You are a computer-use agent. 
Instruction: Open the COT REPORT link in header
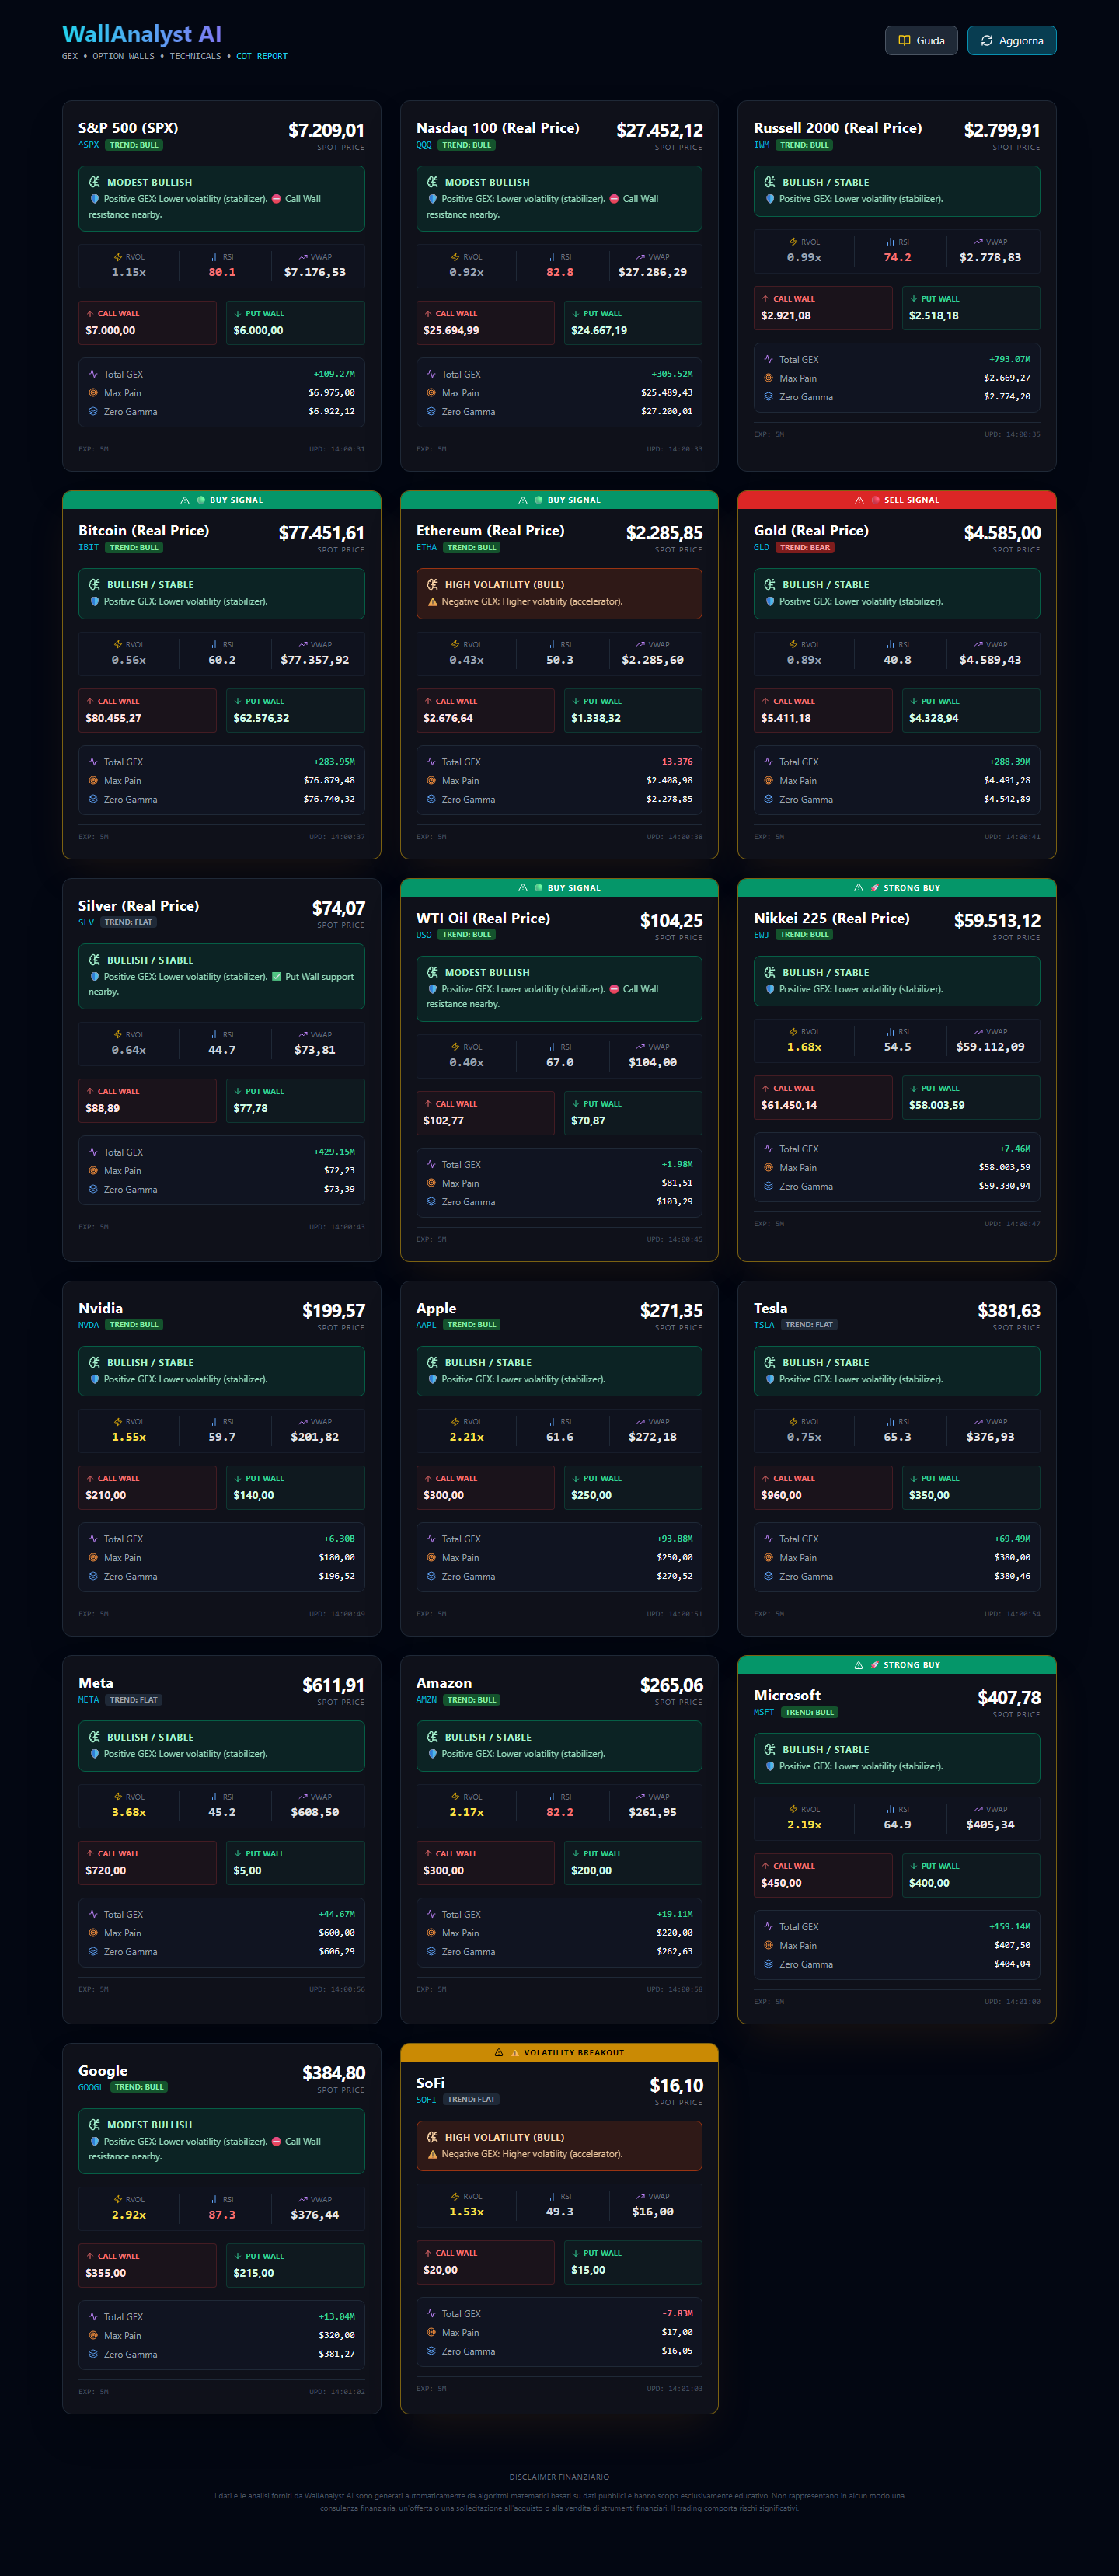click(x=262, y=57)
